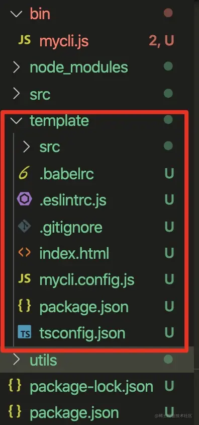Expand the src folder inside template
The width and height of the screenshot is (199, 425).
point(26,147)
